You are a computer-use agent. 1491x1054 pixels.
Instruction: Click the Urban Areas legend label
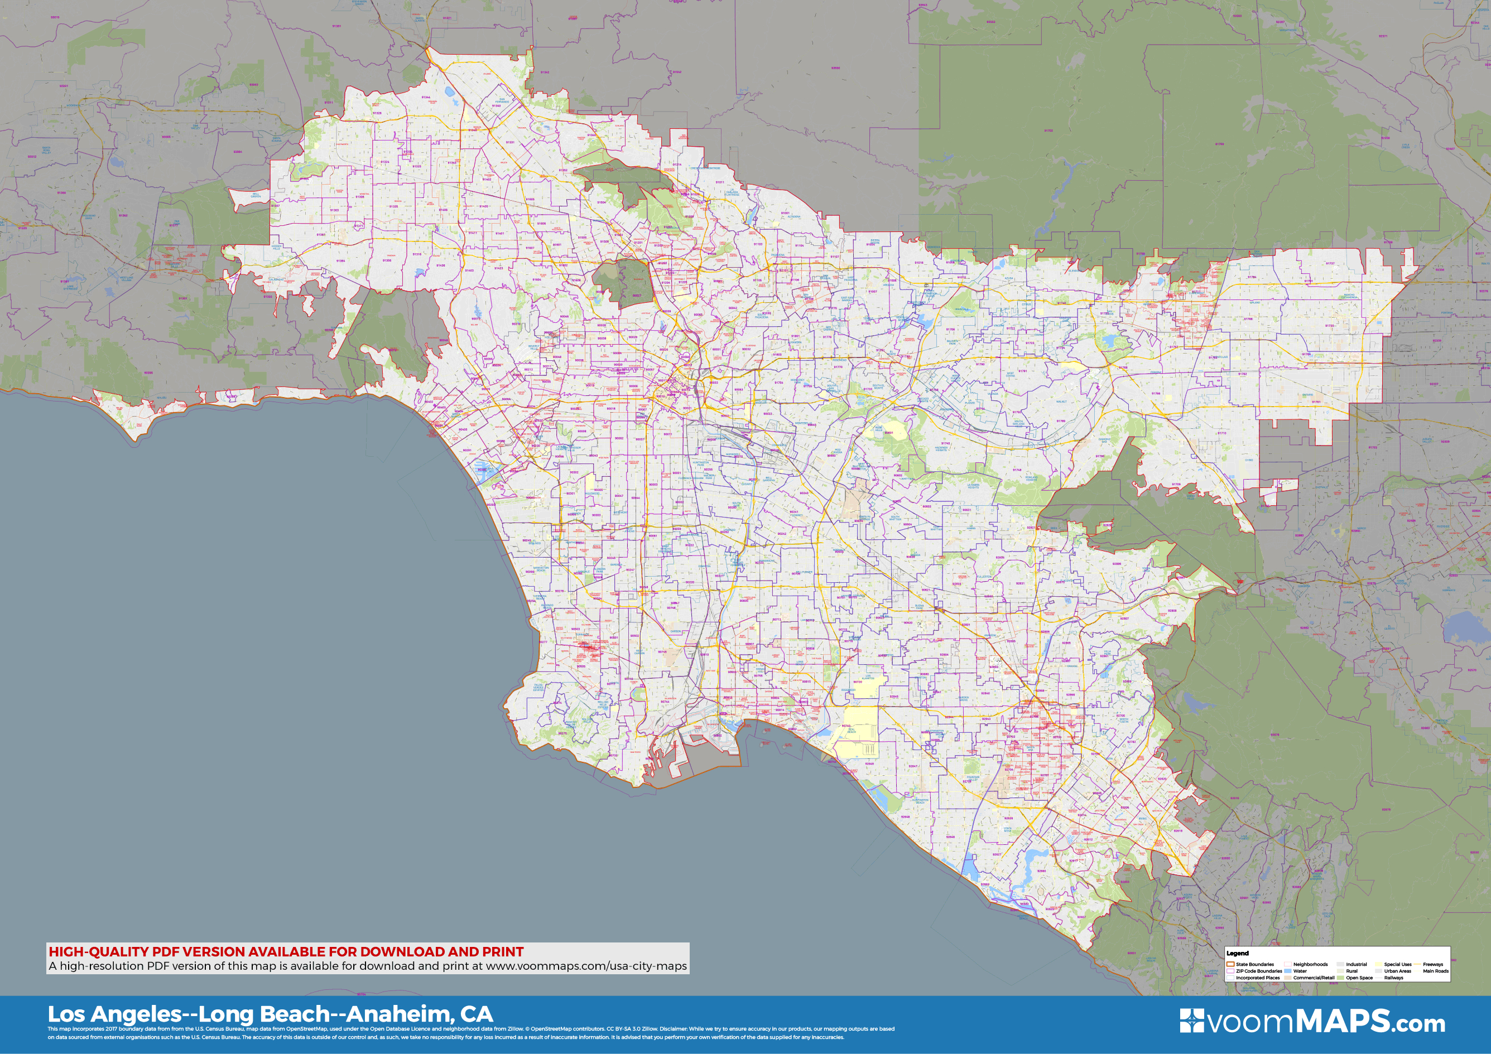tap(1398, 971)
